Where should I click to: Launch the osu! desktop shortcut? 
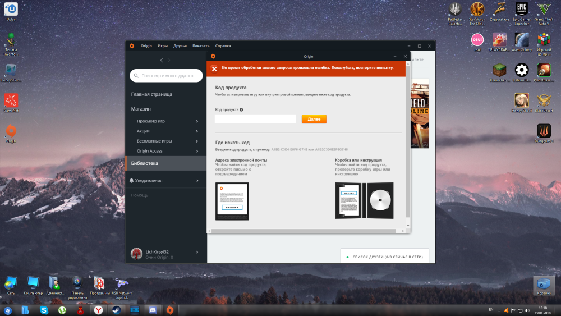pyautogui.click(x=477, y=42)
